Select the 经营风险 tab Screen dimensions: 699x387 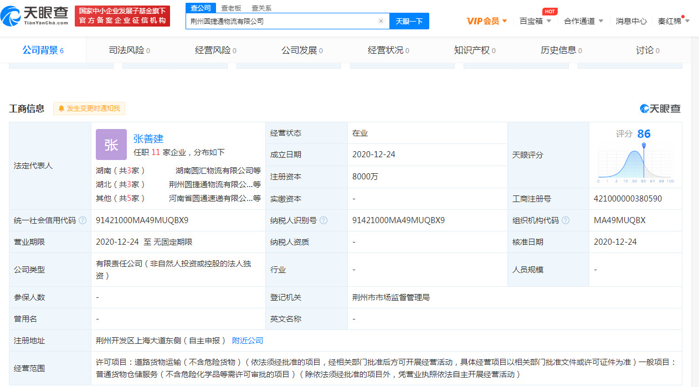point(215,50)
